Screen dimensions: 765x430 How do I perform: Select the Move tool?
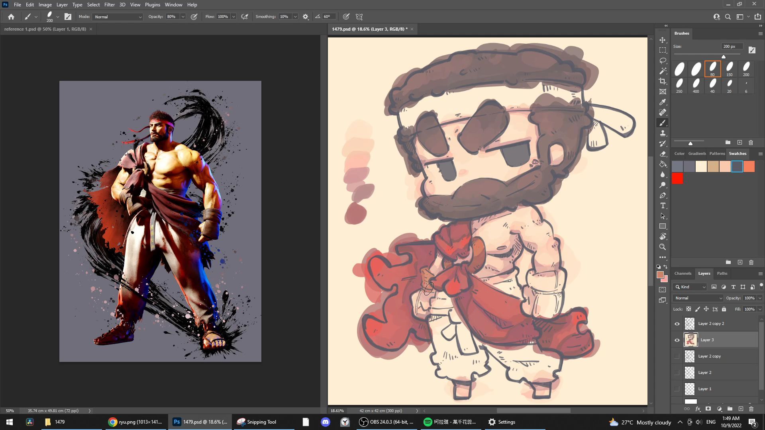pyautogui.click(x=663, y=40)
